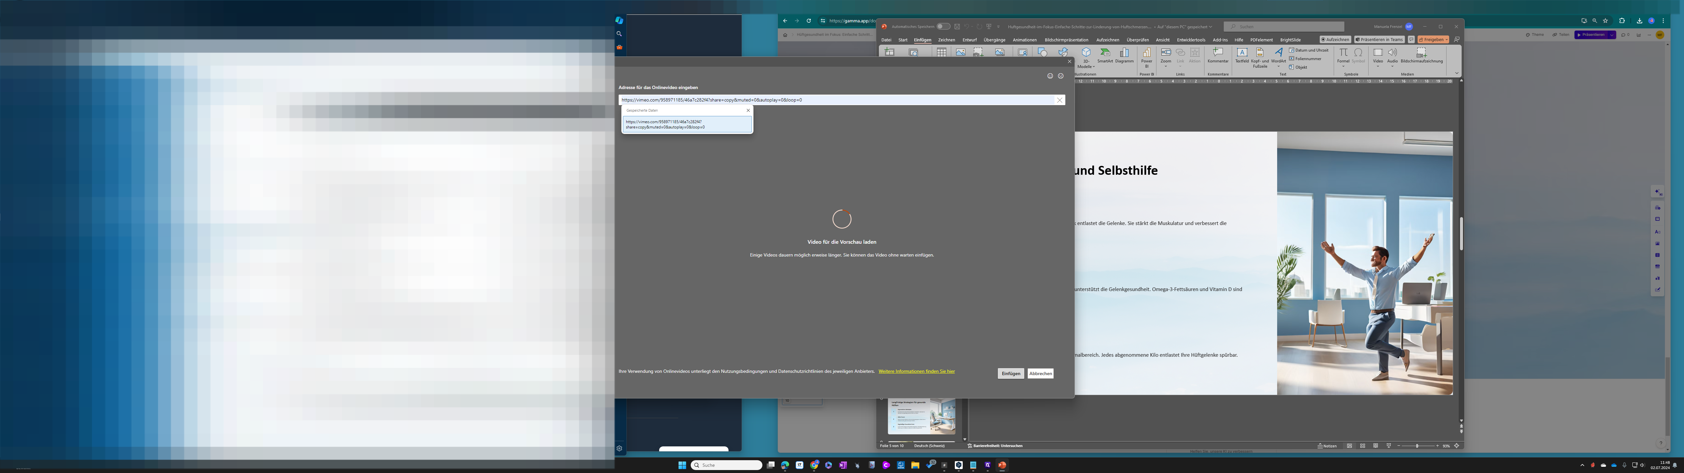
Task: Switch to the Entwurf ribbon tab
Action: pos(970,40)
